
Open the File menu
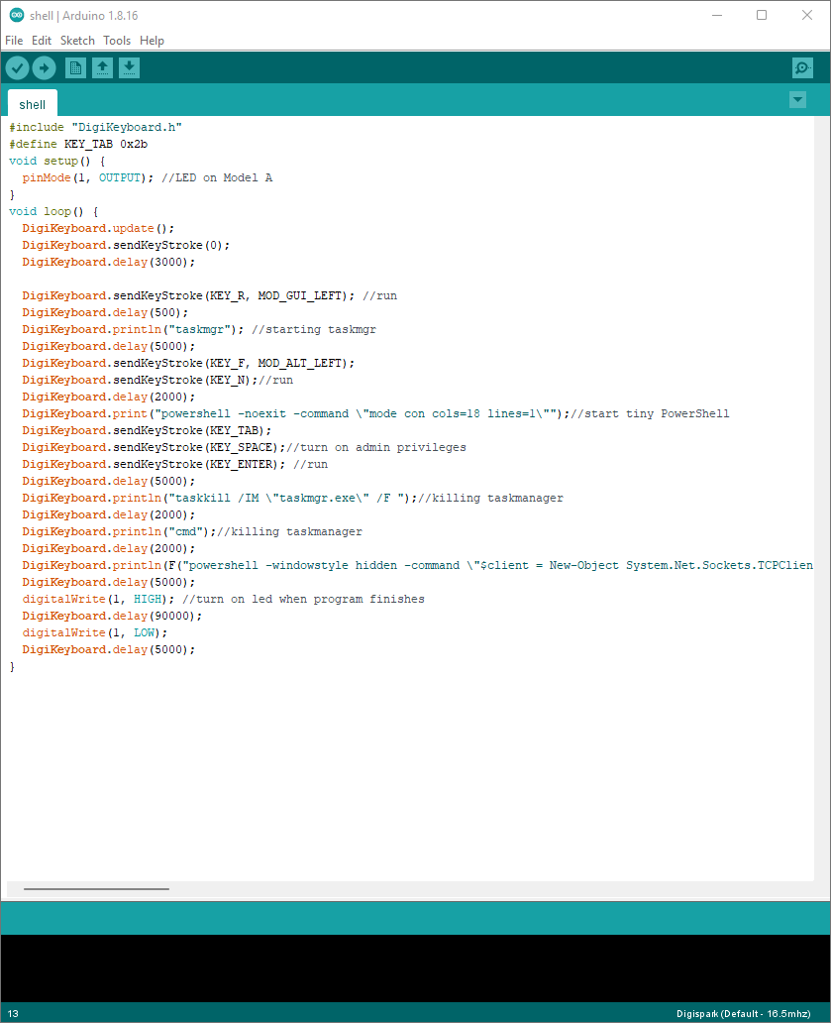pyautogui.click(x=14, y=41)
